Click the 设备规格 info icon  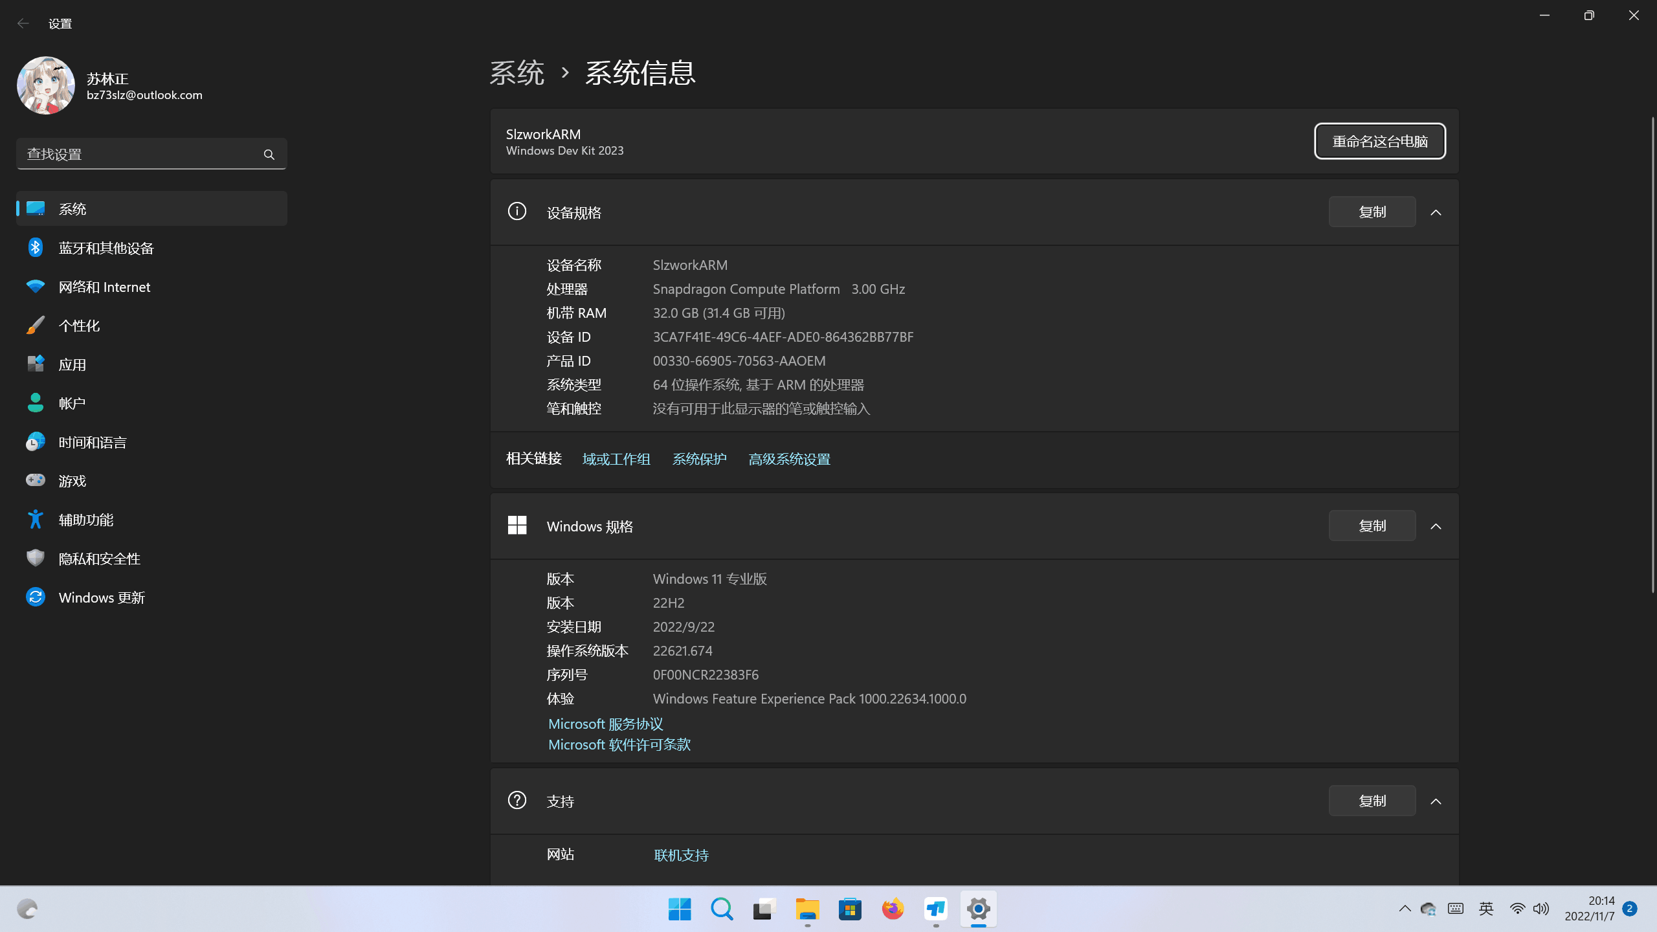tap(517, 211)
